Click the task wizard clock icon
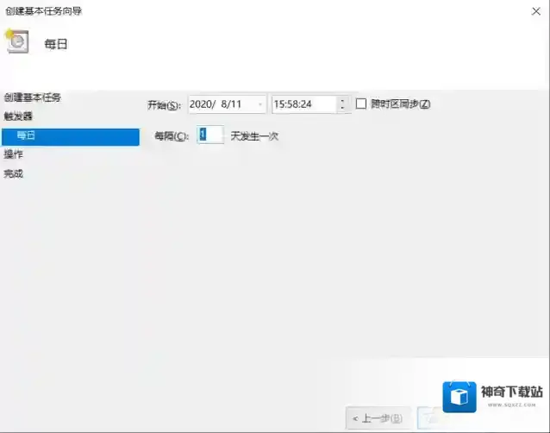The height and width of the screenshot is (433, 550). coord(16,41)
